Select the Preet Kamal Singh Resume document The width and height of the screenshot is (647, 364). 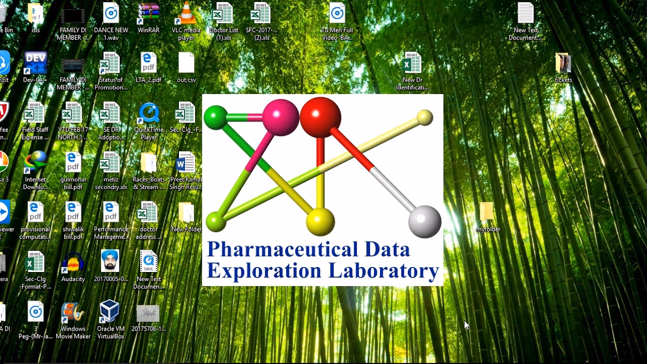[x=186, y=163]
